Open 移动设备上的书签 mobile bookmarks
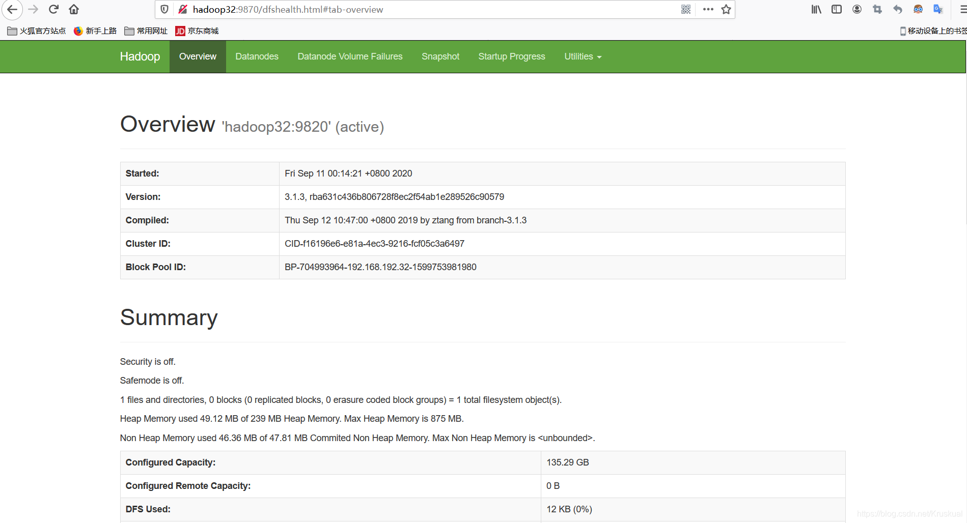The height and width of the screenshot is (523, 967). point(933,31)
